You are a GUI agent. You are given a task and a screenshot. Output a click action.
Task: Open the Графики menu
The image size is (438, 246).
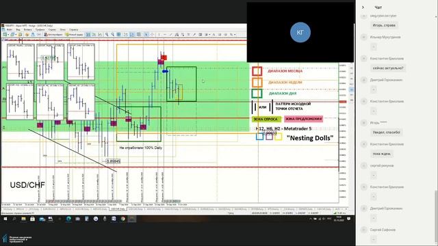pyautogui.click(x=40, y=29)
